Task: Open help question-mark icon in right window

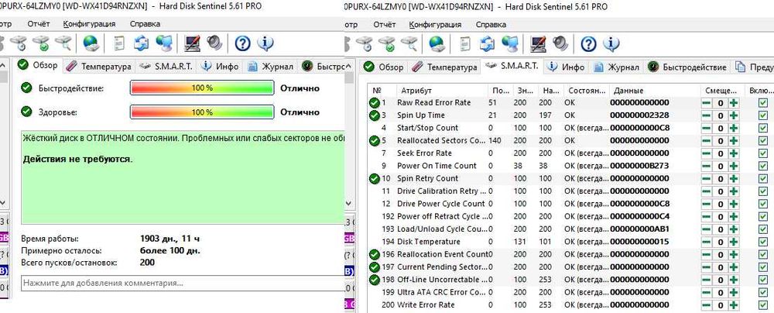Action: (x=588, y=44)
